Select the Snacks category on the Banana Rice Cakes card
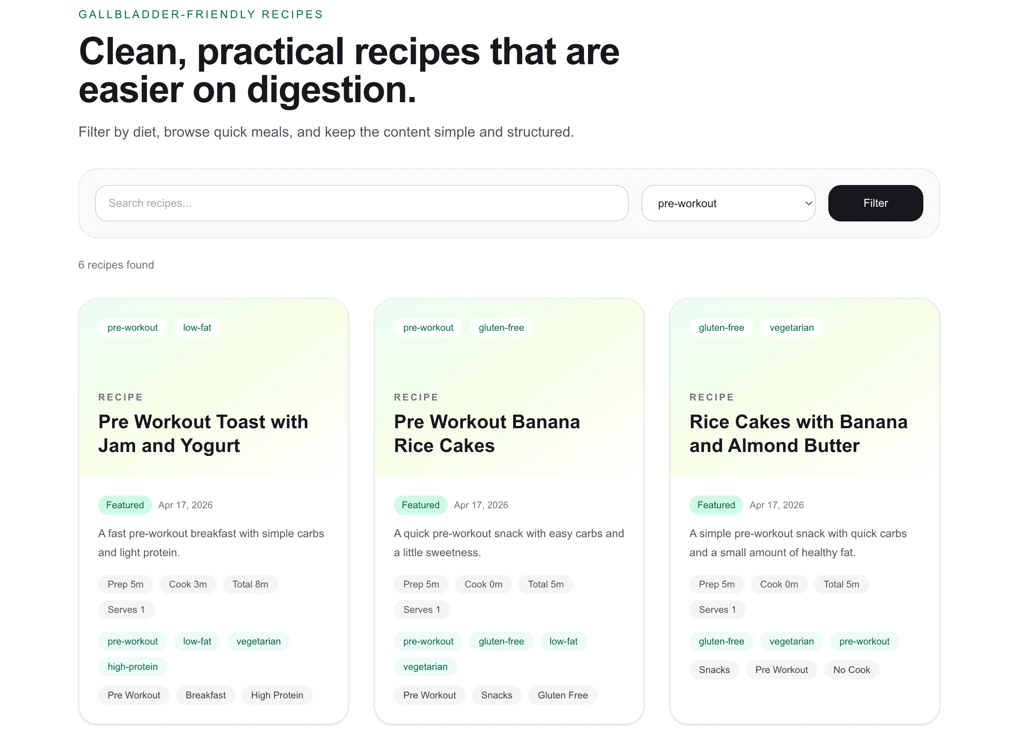Image resolution: width=1035 pixels, height=740 pixels. tap(497, 695)
